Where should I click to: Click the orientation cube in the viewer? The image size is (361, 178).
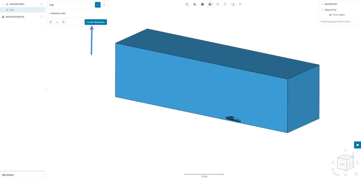tap(345, 163)
